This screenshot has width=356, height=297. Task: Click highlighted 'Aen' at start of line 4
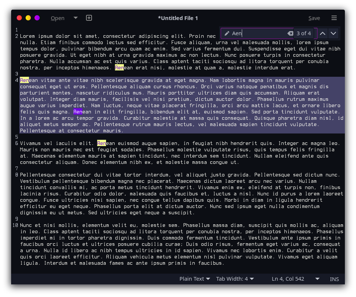[x=24, y=80]
